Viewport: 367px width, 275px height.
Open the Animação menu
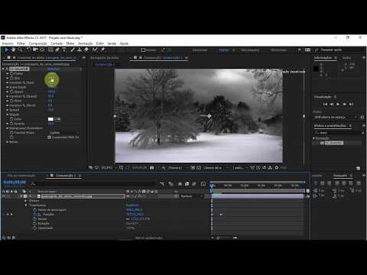85,44
